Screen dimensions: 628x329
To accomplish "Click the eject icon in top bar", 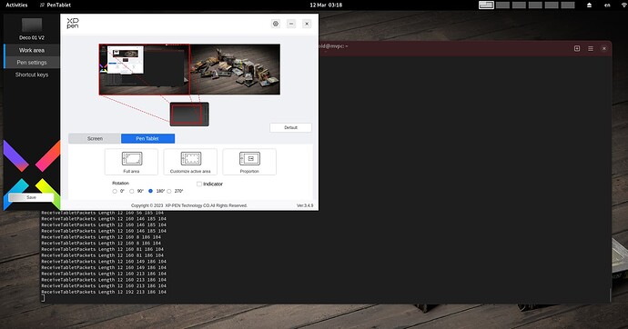I will tap(589, 5).
